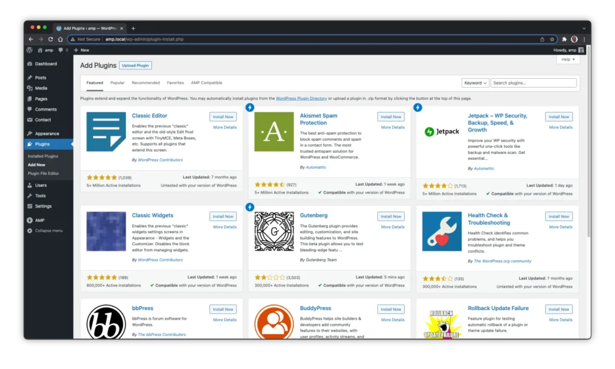Click the Media sidebar icon

point(30,88)
